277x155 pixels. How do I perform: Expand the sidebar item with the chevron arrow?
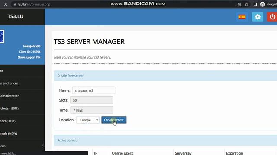point(42,145)
